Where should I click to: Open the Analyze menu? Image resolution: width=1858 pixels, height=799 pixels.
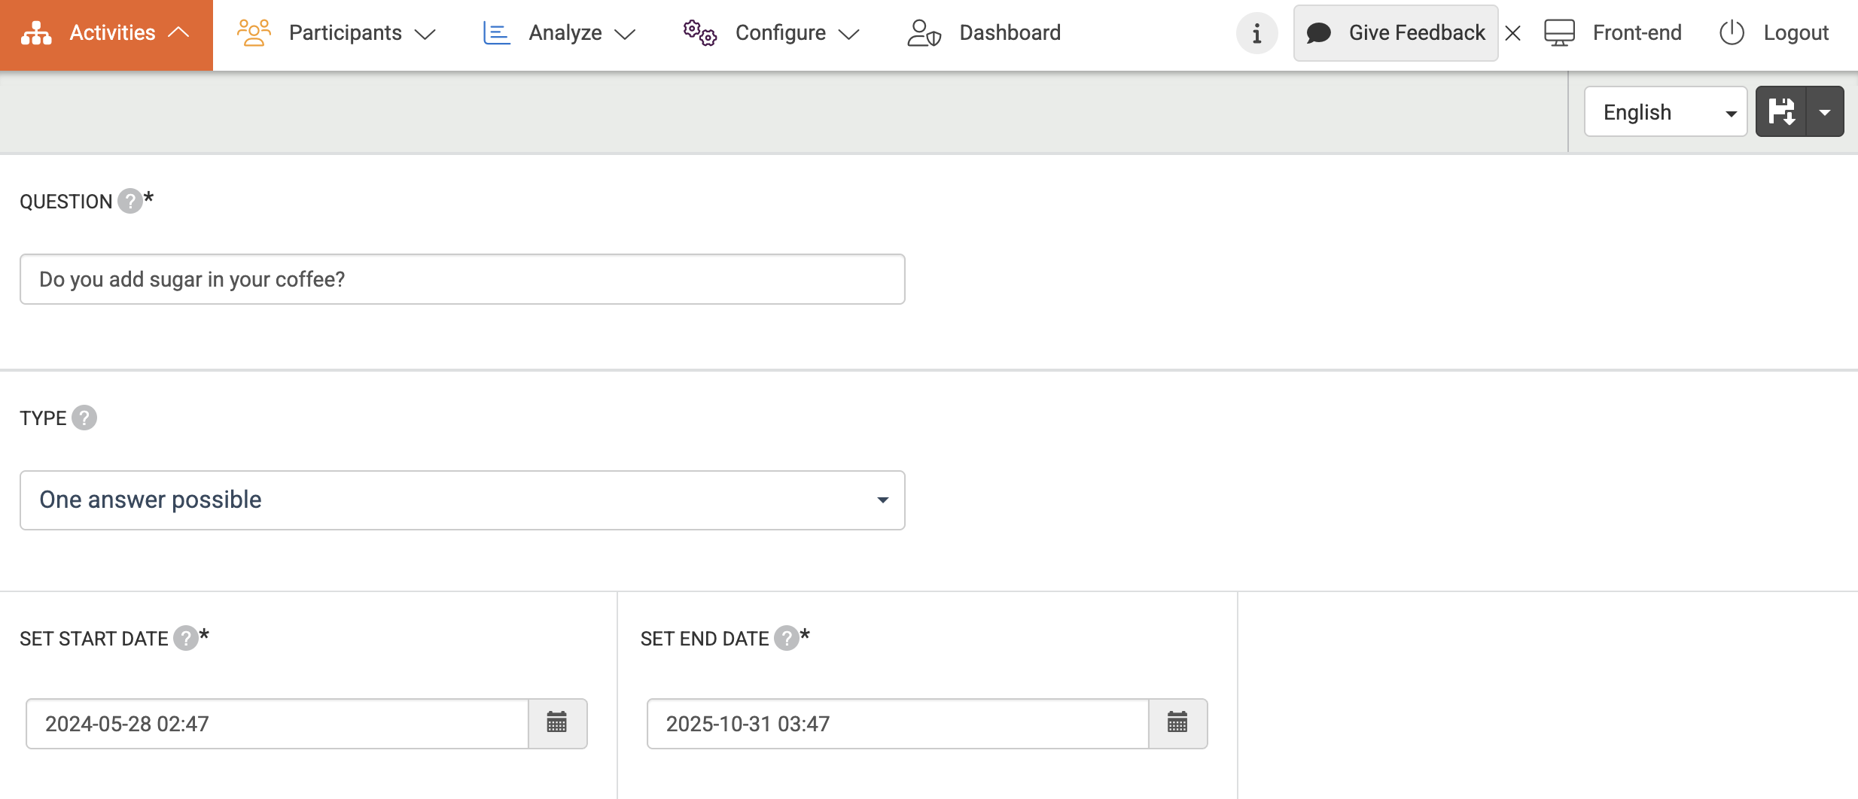(x=559, y=33)
